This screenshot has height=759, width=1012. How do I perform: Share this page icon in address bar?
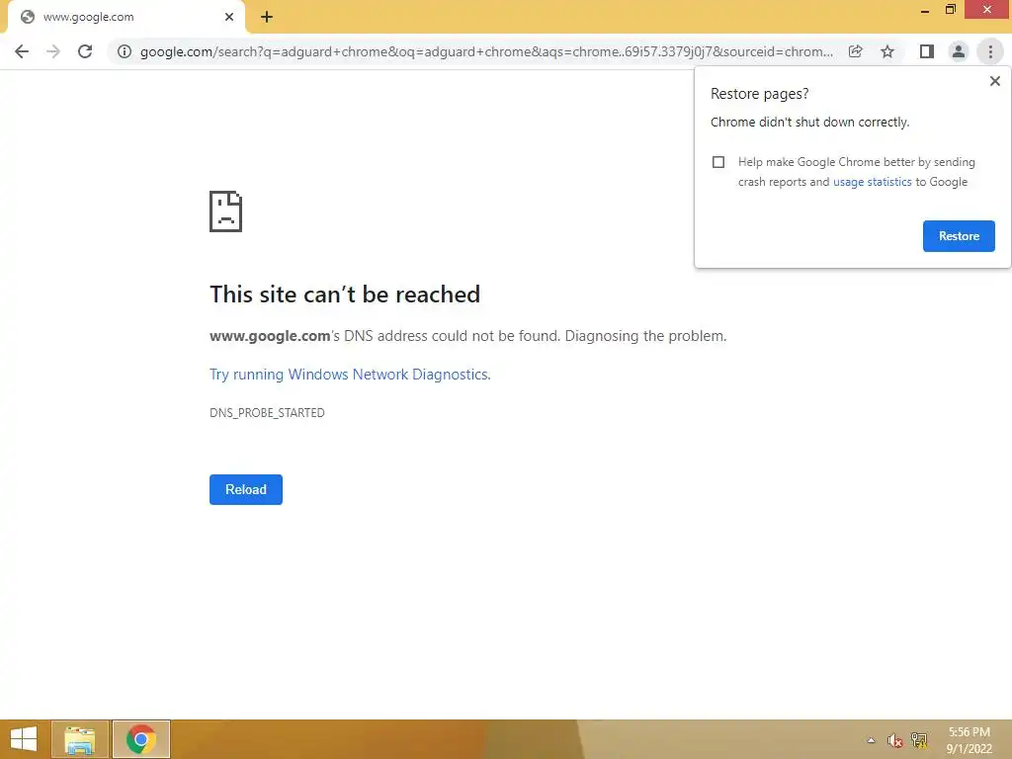(x=855, y=51)
